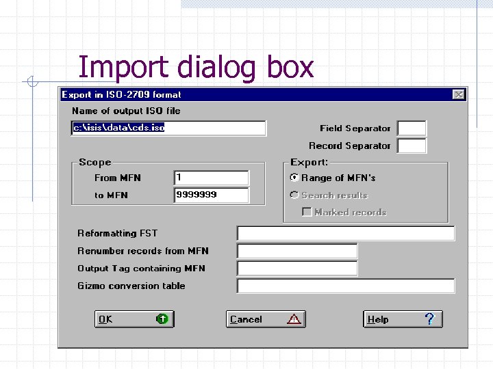Click the Reformatting FST label
This screenshot has height=369, width=493.
pos(117,233)
